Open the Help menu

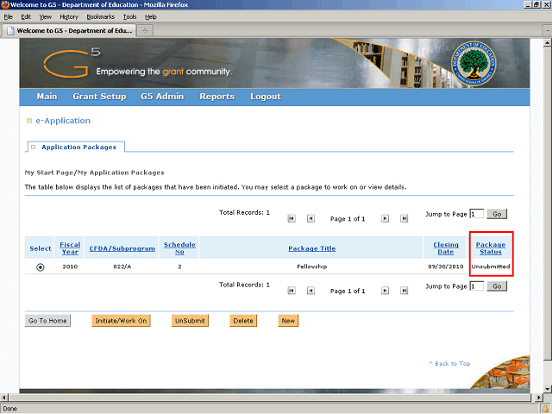tap(151, 17)
